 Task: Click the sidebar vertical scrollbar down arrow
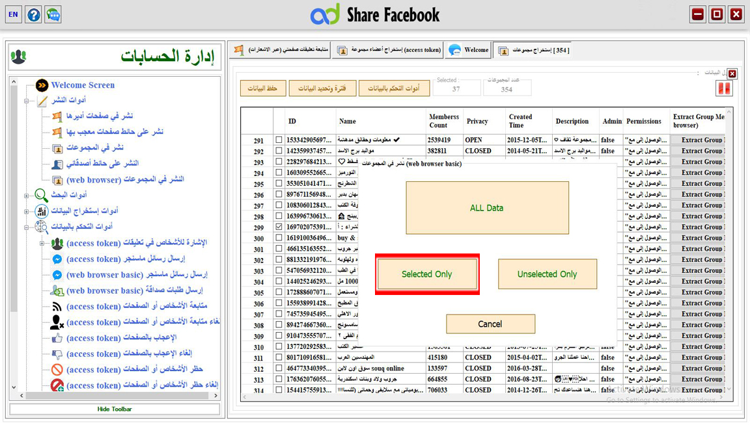[x=14, y=387]
